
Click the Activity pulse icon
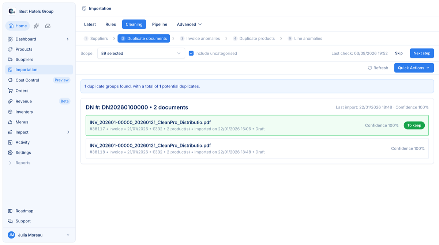click(10, 142)
